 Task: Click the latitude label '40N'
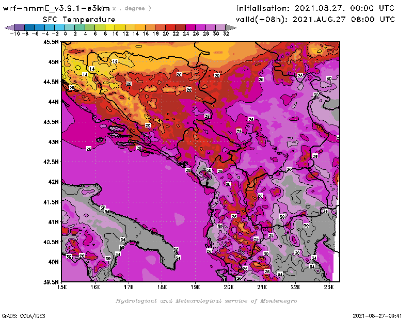pos(54,262)
